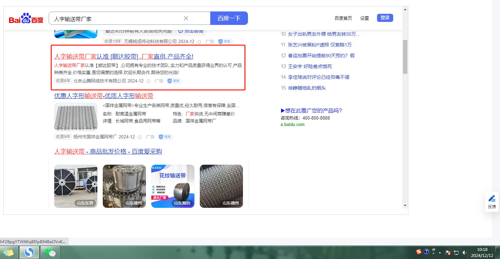
Task: Click the 点击咨询 chat icon
Action: (181, 31)
